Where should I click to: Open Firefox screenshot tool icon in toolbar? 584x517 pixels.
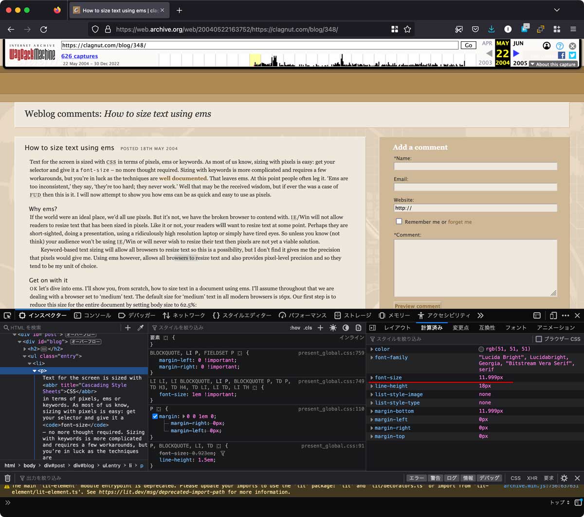pos(459,29)
